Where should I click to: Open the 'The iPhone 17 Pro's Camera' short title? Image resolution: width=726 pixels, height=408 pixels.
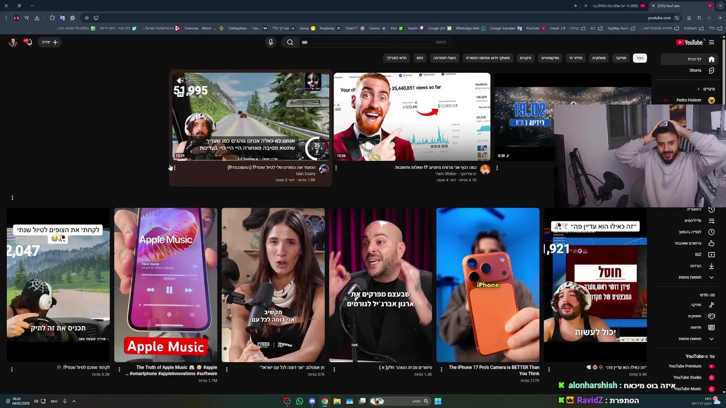[494, 370]
